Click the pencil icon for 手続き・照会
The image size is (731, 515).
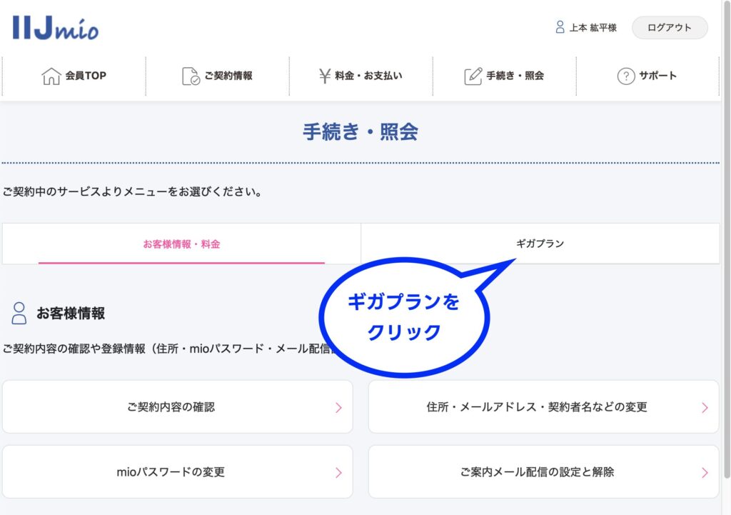coord(473,76)
